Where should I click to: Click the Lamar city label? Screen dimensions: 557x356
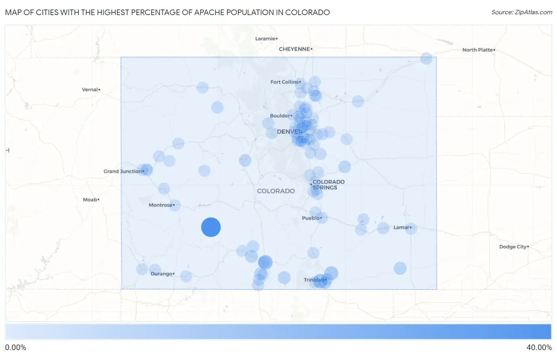point(401,227)
